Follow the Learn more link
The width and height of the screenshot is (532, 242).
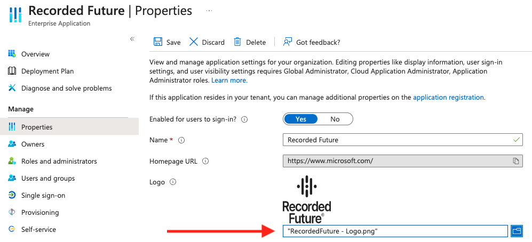[229, 80]
